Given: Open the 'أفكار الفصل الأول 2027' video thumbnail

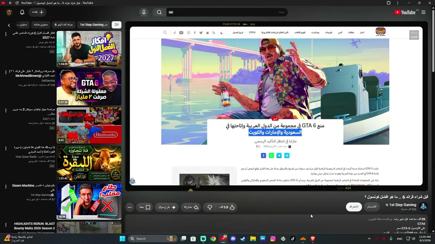Looking at the screenshot, I should 89,49.
